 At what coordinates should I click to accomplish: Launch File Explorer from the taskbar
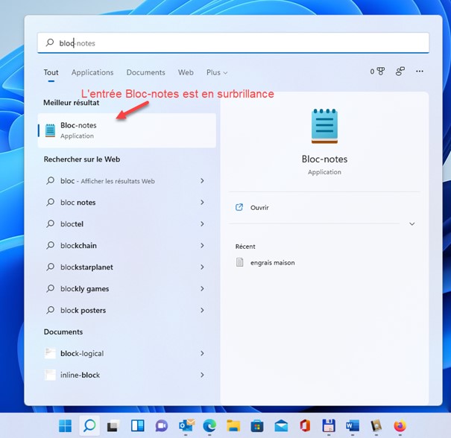click(232, 426)
